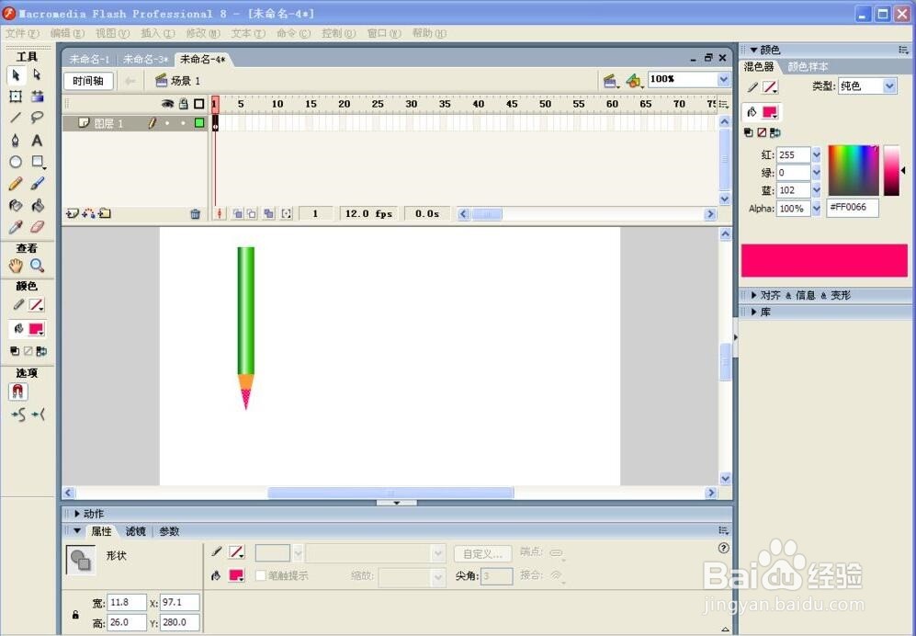Viewport: 916px width, 636px height.
Task: Enable the 笔触提示 stroke hinting checkbox
Action: point(261,575)
